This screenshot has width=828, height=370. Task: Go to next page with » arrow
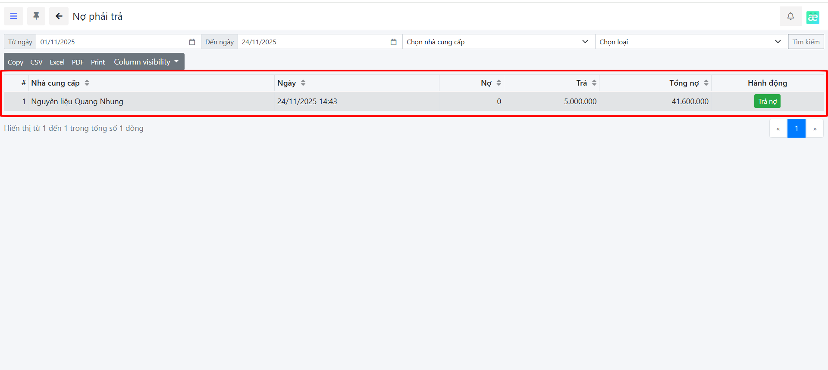[814, 128]
